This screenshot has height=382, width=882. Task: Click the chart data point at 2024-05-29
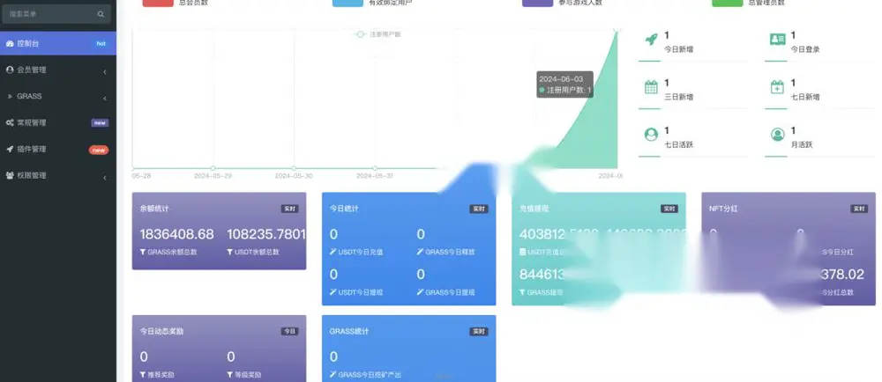213,168
